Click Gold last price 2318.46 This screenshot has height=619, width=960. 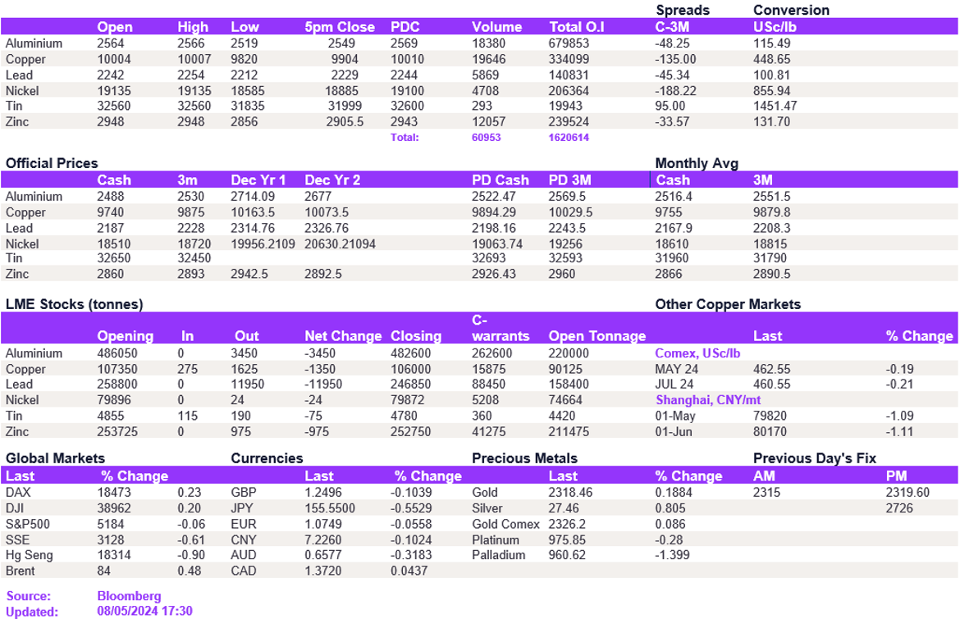click(570, 493)
